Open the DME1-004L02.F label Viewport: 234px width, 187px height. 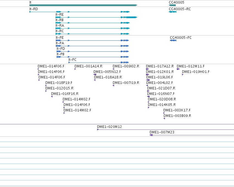click(x=159, y=83)
